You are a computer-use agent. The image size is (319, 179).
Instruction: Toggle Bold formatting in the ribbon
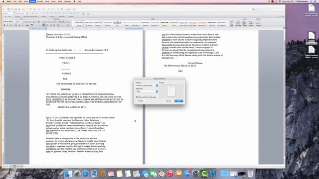(4, 25)
